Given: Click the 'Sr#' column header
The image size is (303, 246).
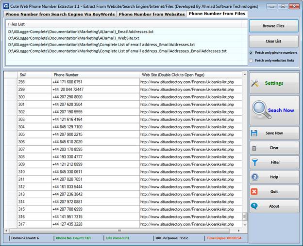Looking at the screenshot, I should (22, 75).
